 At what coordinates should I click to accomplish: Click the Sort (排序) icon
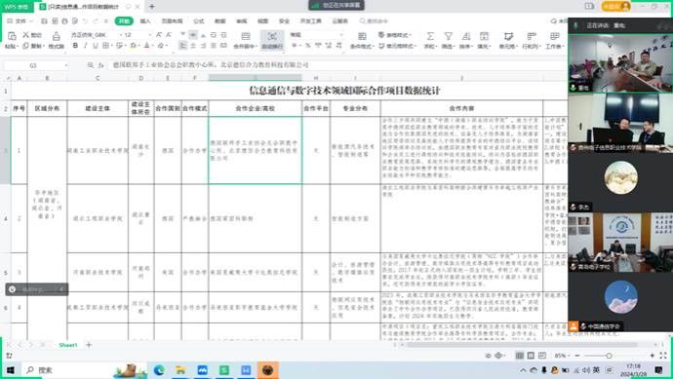tap(466, 36)
